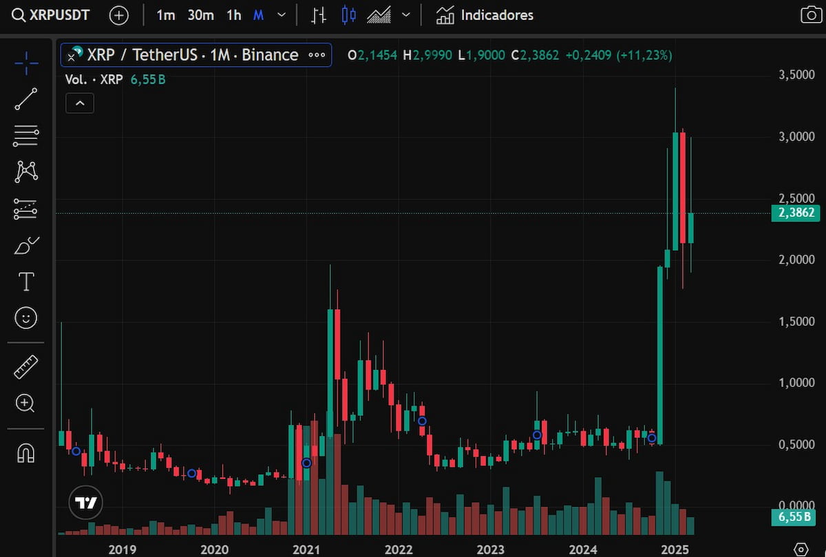Select the 1m timeframe

[165, 14]
